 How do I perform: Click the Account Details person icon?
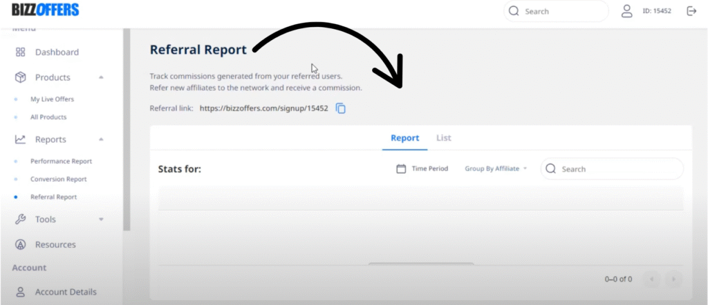point(20,292)
